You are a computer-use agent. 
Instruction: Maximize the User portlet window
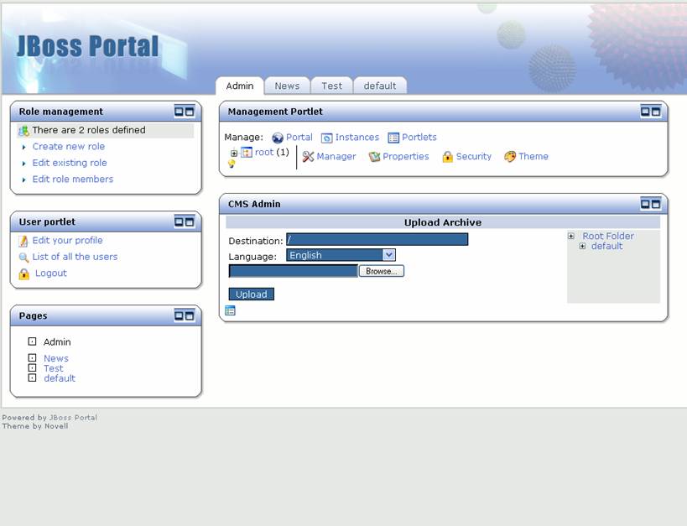click(190, 221)
